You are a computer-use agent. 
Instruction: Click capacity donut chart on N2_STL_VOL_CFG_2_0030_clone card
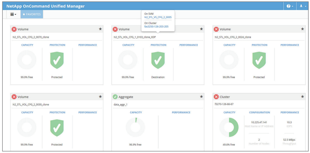(27, 127)
